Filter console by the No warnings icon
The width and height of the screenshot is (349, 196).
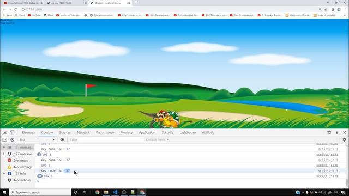click(x=9, y=167)
